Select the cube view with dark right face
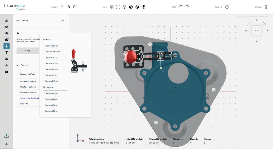273x149 pixels. pyautogui.click(x=137, y=7)
